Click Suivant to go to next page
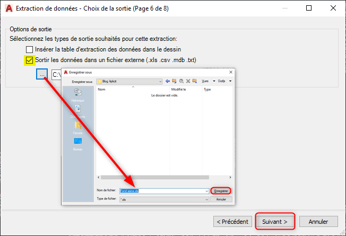Image resolution: width=346 pixels, height=236 pixels. point(274,221)
